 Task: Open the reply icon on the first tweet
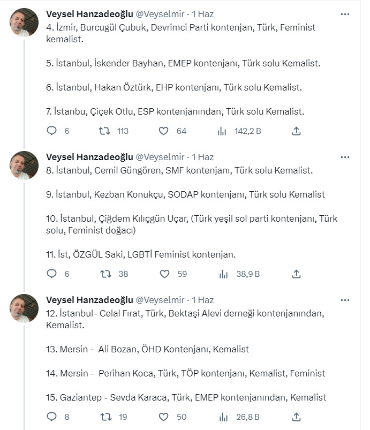tap(51, 130)
